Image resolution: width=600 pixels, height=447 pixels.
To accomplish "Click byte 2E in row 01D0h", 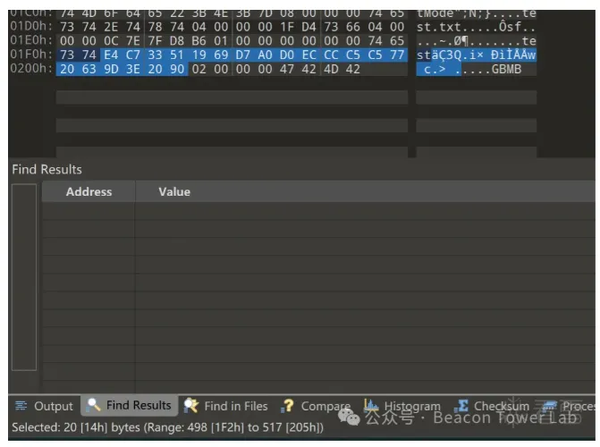I will [x=111, y=27].
